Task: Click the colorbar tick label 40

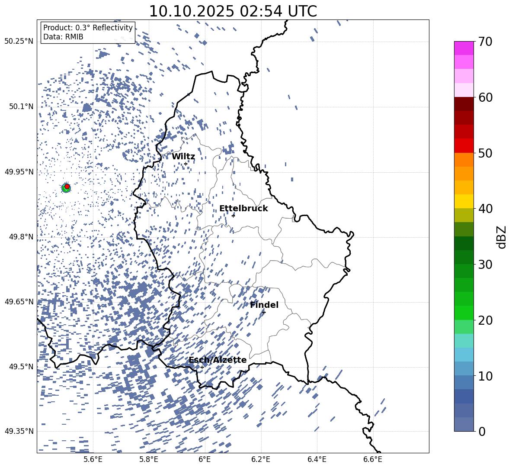Action: 485,209
